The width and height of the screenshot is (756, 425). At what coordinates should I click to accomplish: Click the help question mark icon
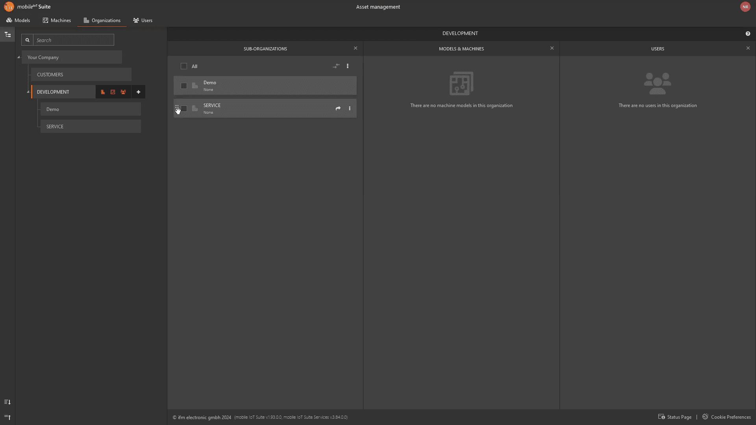click(x=748, y=34)
